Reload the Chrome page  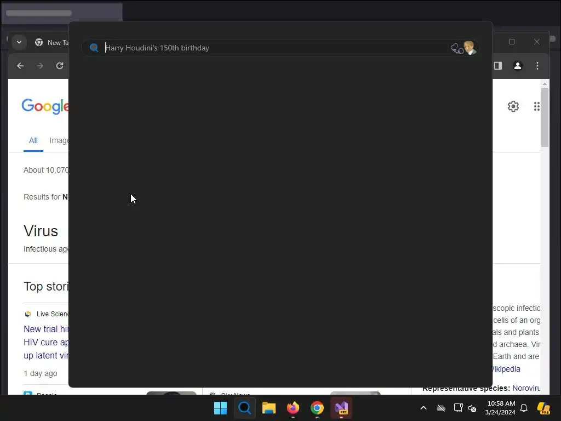click(60, 66)
